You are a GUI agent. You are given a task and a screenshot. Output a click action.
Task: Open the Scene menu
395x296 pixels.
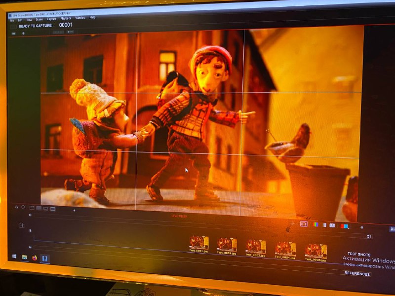coord(39,19)
